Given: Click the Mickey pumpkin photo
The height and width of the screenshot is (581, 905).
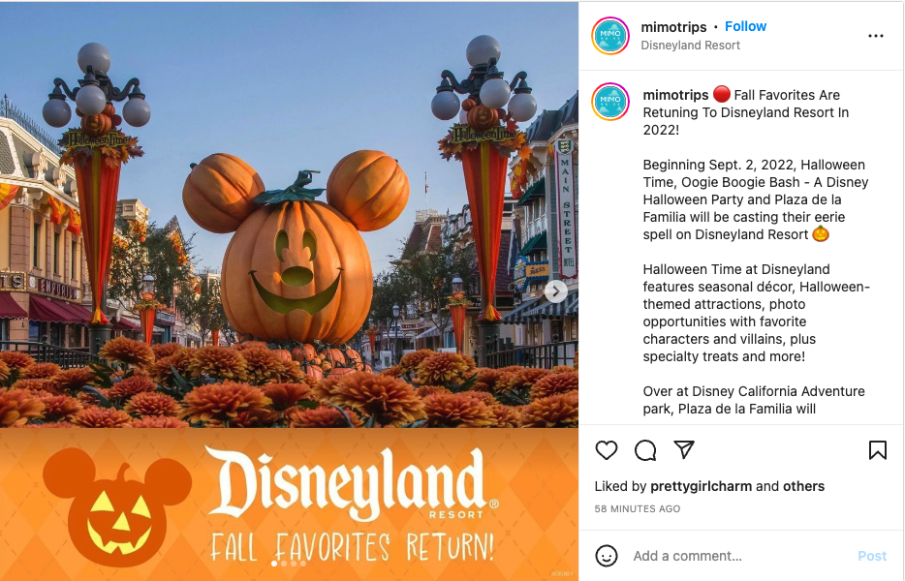Looking at the screenshot, I should 289,215.
